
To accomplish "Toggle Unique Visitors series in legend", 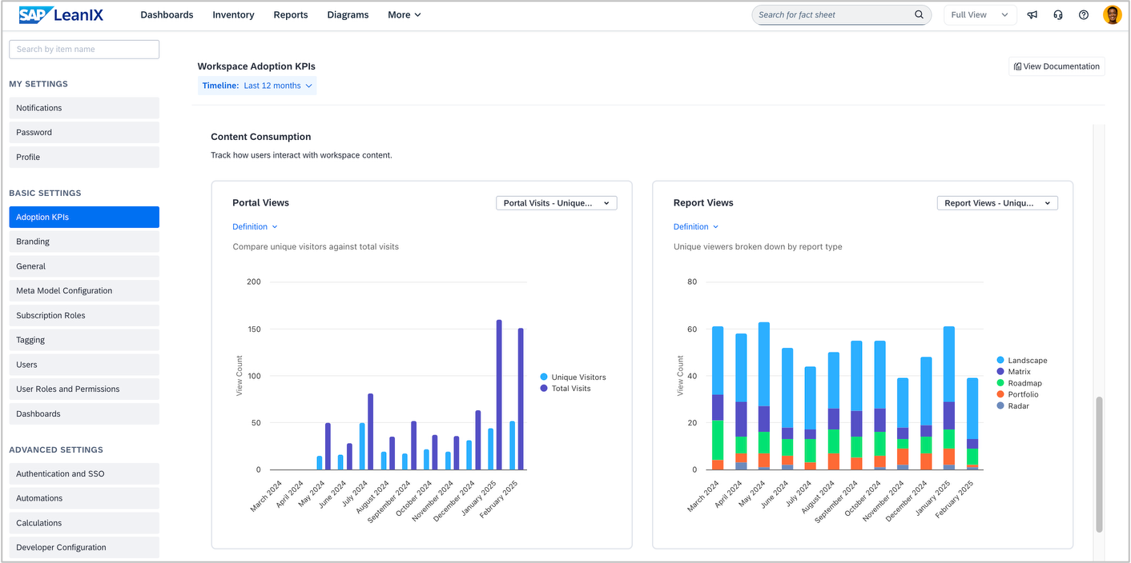I will [x=573, y=377].
